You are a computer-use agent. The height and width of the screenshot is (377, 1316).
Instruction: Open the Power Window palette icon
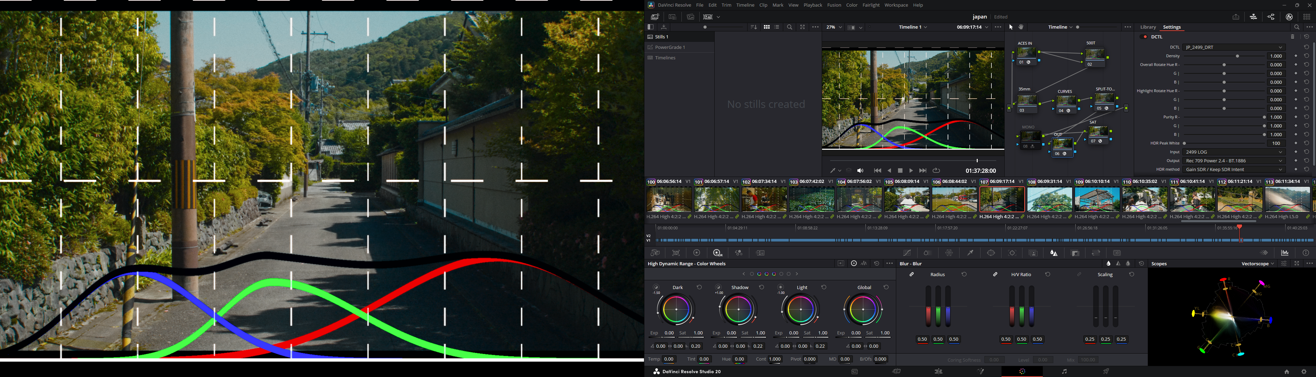click(991, 253)
